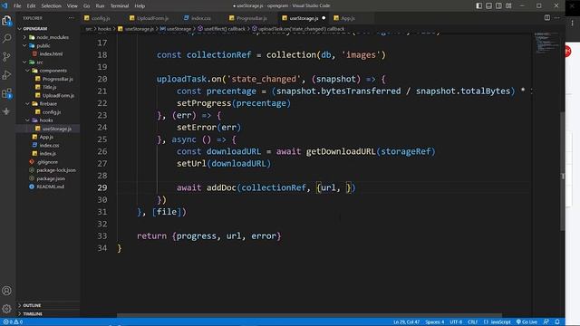Open the Explorer view in activity bar
The height and width of the screenshot is (326, 580).
click(6, 21)
